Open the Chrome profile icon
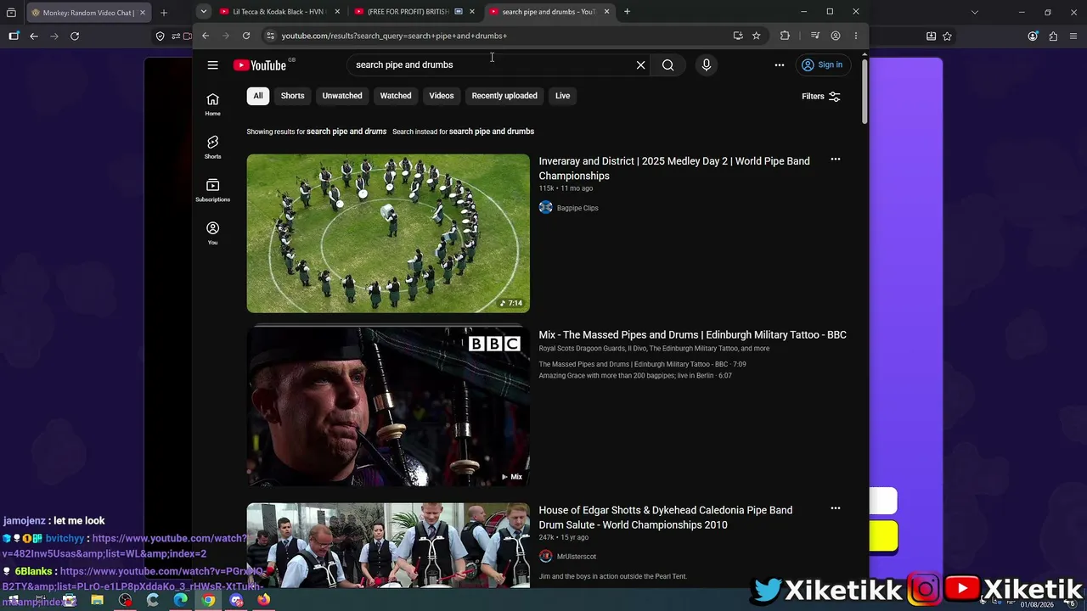 tap(836, 36)
